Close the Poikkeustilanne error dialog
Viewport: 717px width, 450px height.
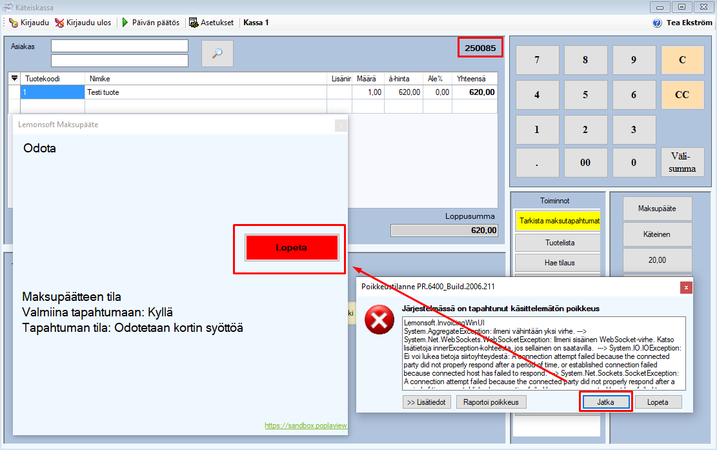pos(687,286)
